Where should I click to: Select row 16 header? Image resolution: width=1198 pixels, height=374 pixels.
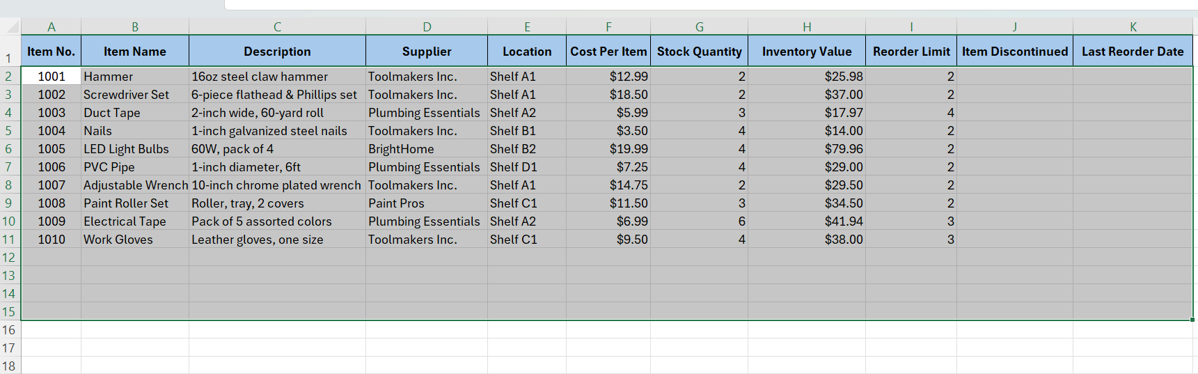tap(9, 330)
